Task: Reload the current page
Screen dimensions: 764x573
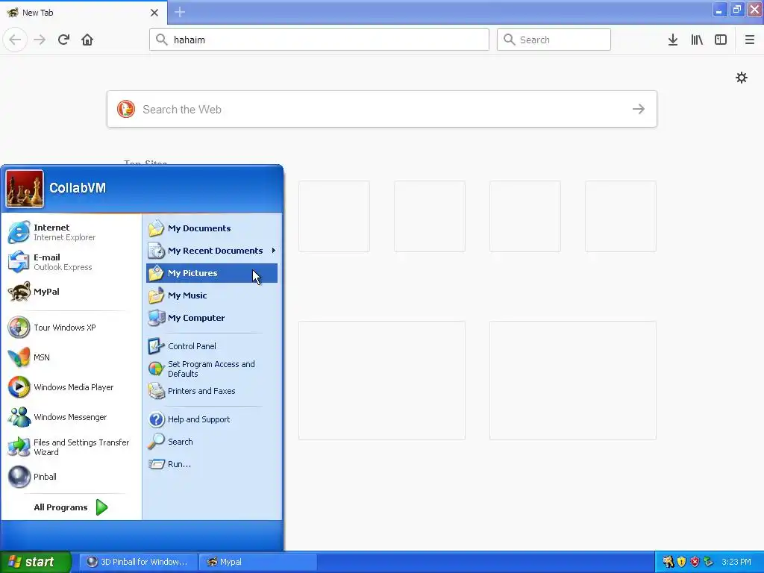Action: point(63,40)
